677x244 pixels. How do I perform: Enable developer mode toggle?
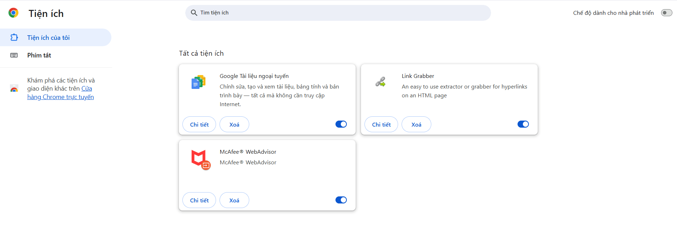click(x=666, y=13)
